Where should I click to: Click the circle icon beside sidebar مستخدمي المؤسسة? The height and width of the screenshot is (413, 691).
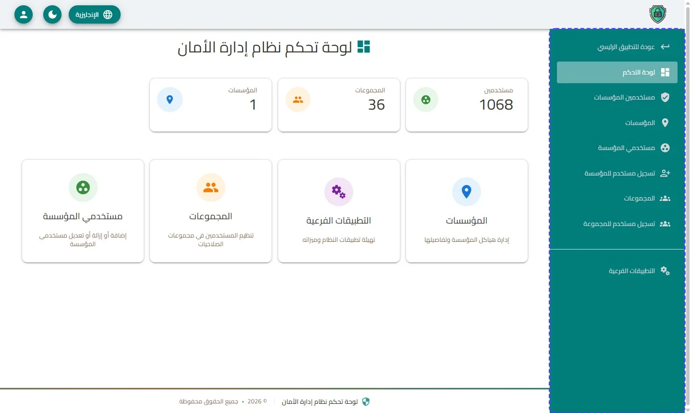point(665,148)
